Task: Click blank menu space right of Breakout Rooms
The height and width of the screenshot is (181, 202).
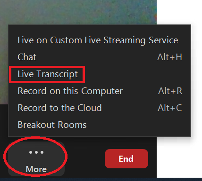Action: (138, 125)
